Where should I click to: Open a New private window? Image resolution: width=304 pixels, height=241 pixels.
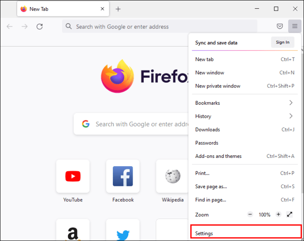(x=245, y=86)
